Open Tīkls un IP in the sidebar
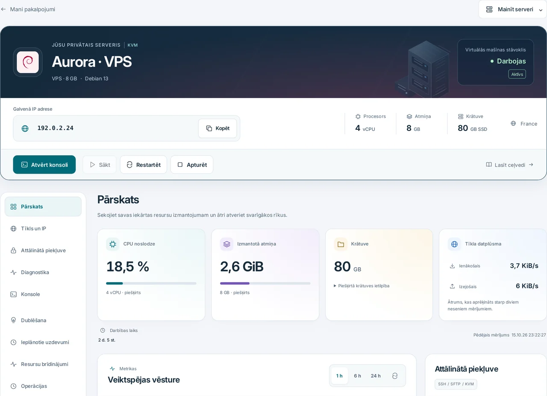 [43, 228]
